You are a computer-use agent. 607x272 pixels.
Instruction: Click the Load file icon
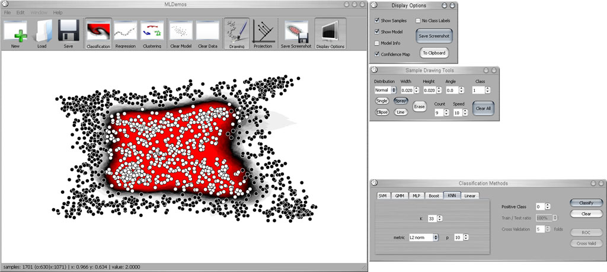42,31
